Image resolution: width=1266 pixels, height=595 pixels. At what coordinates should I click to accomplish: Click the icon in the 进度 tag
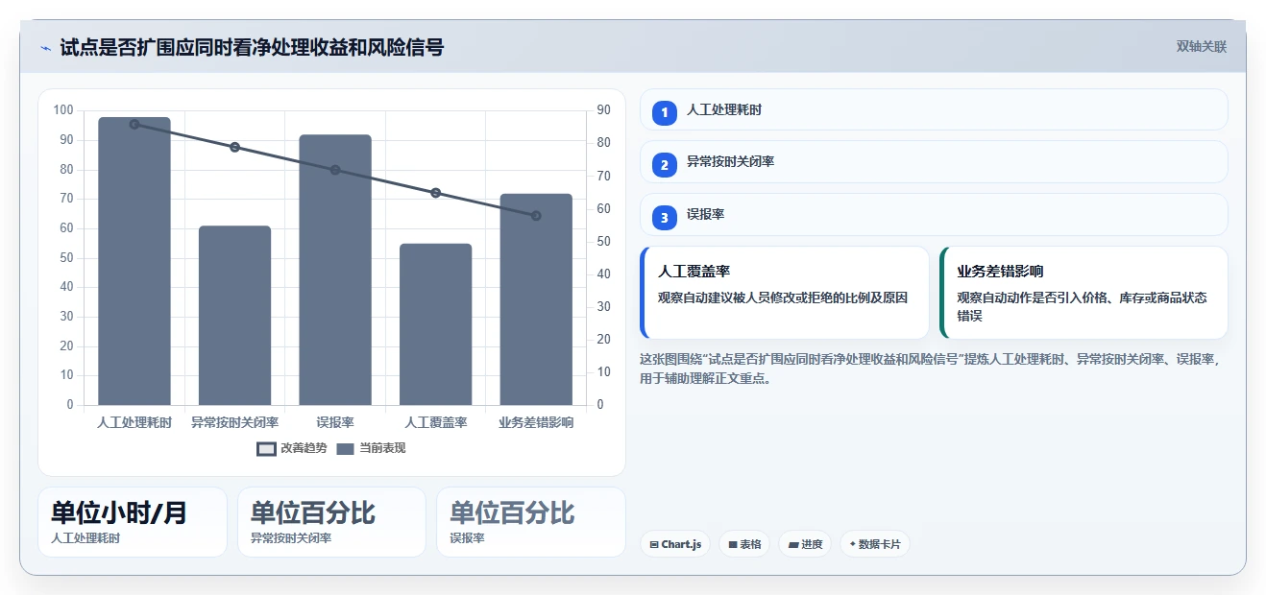[x=793, y=544]
